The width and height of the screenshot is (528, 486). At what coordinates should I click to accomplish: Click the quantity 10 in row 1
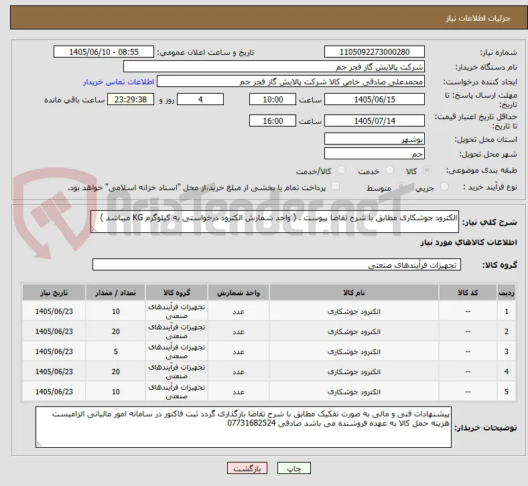click(115, 312)
